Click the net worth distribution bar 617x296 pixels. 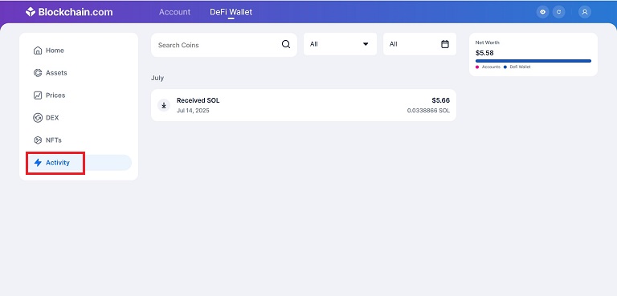point(533,61)
